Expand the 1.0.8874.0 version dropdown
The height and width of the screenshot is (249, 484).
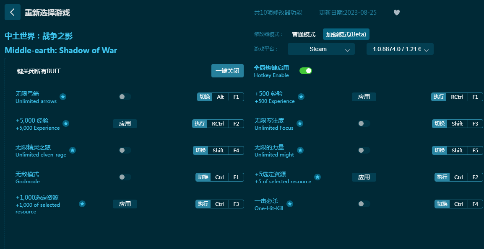pos(400,49)
